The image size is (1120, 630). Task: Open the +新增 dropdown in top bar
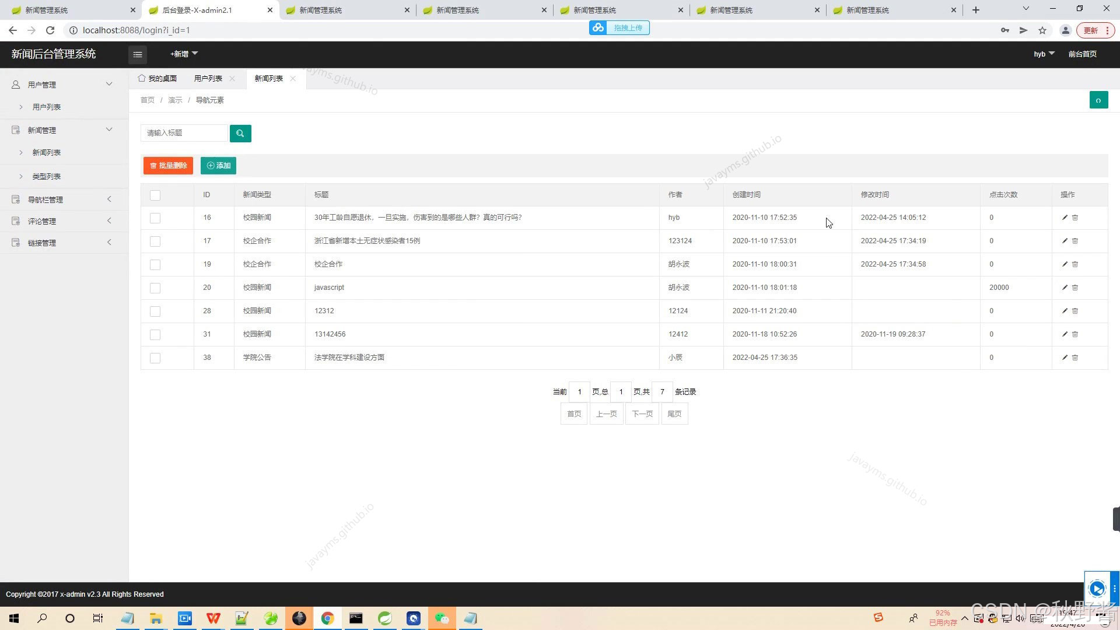(x=184, y=54)
